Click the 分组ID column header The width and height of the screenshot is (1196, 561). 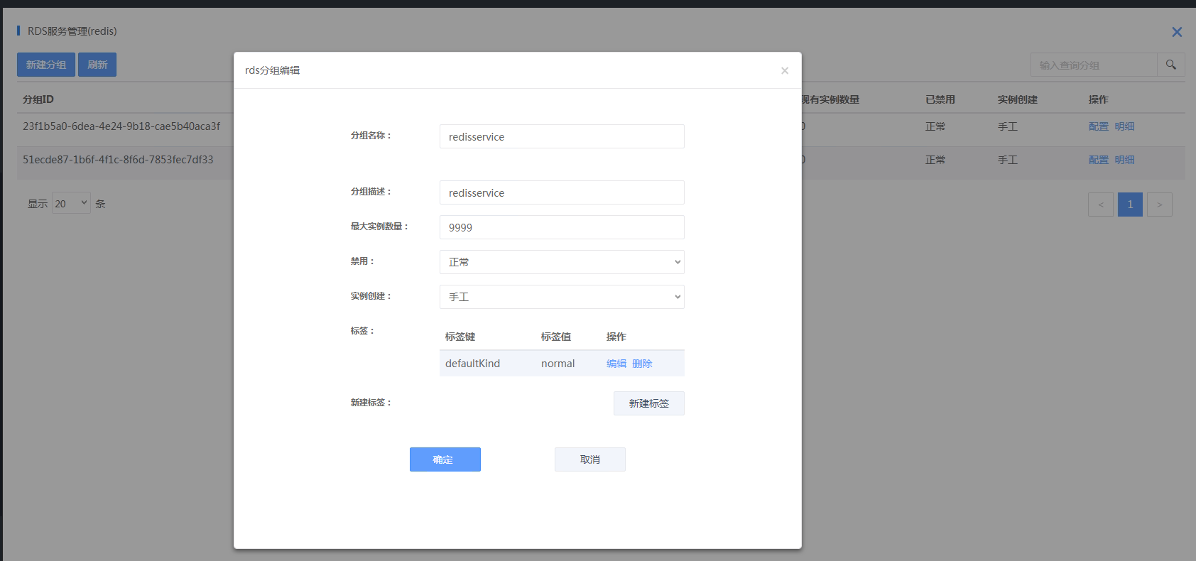[x=38, y=99]
